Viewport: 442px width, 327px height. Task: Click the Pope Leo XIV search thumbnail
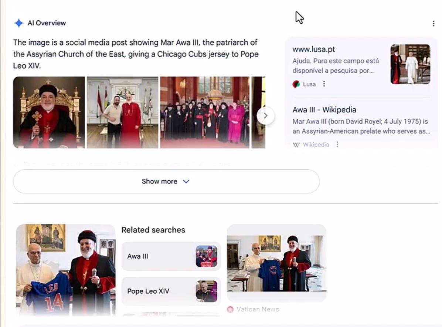206,291
